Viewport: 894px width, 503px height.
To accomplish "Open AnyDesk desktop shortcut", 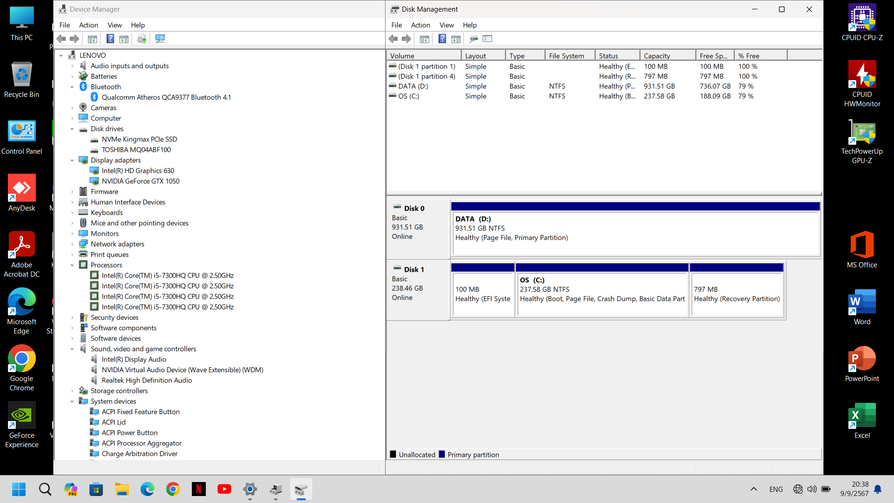I will click(x=21, y=193).
